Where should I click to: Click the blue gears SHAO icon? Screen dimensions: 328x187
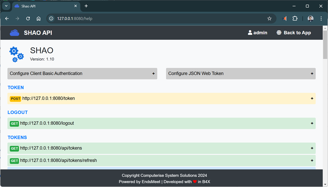(16, 54)
